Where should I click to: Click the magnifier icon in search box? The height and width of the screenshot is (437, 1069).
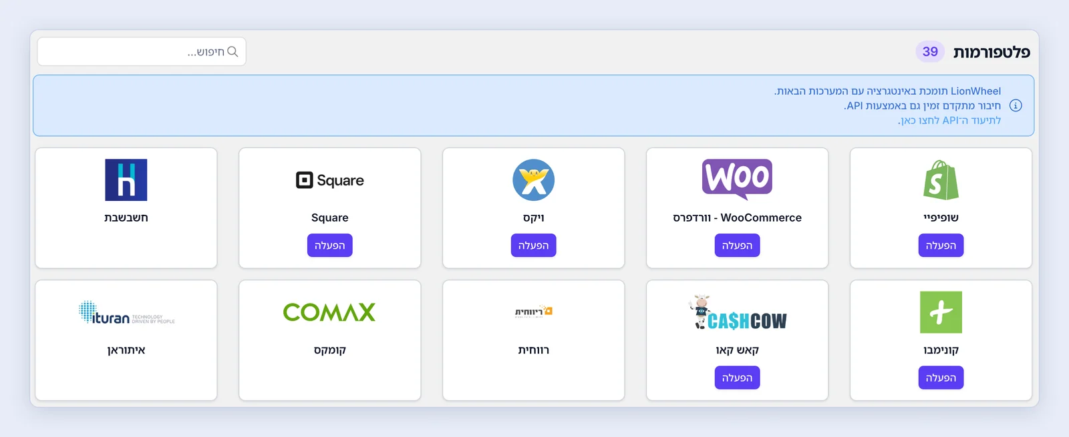(233, 51)
